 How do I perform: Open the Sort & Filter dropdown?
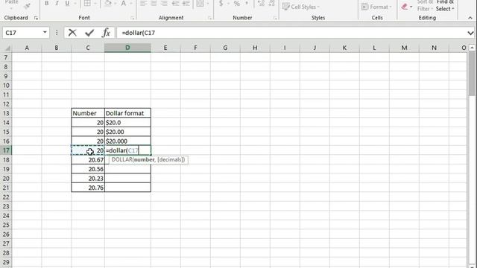(424, 5)
